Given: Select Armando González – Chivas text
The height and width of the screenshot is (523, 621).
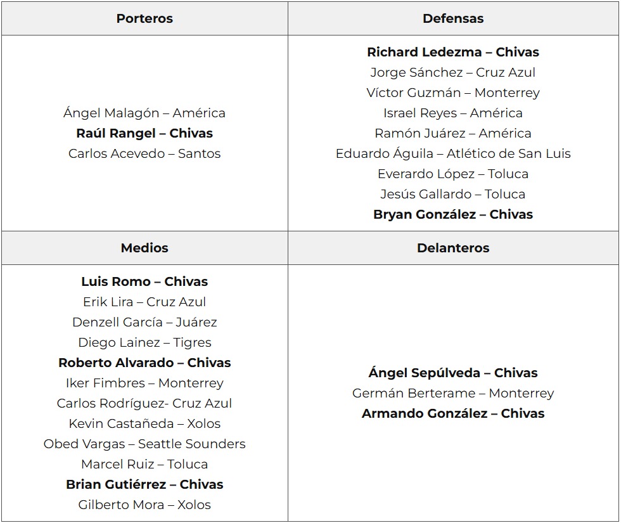Looking at the screenshot, I should (453, 413).
